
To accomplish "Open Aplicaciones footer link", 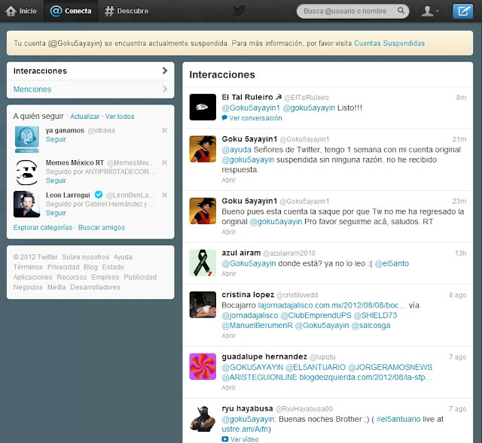I will click(32, 278).
